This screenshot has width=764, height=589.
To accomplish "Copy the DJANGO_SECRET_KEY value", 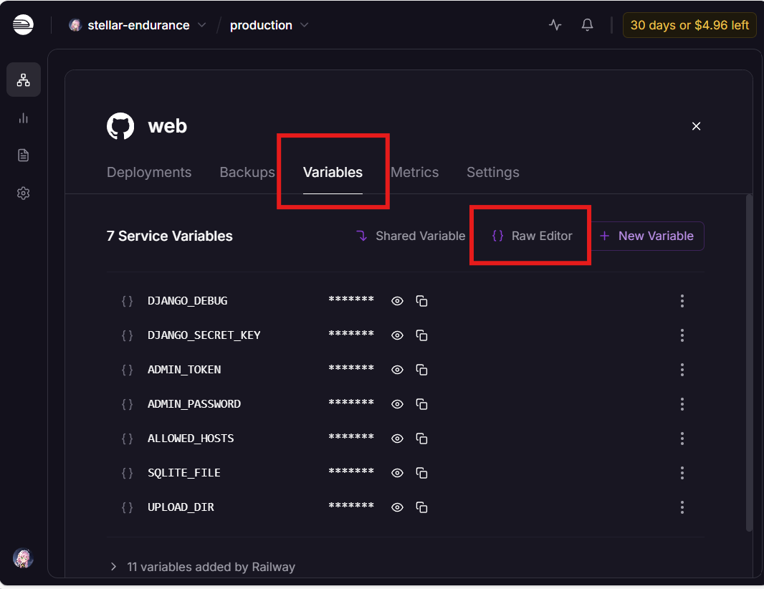I will pos(421,335).
